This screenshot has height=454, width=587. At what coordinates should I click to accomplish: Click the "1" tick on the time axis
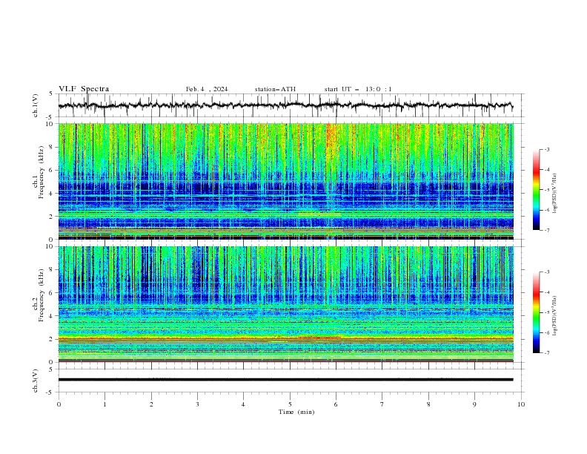point(105,404)
